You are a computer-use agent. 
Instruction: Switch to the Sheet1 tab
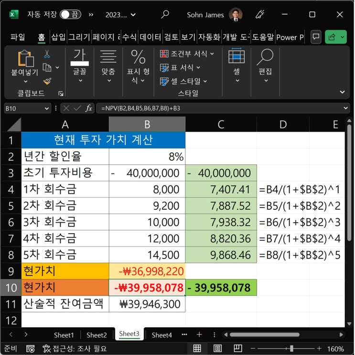coord(64,335)
